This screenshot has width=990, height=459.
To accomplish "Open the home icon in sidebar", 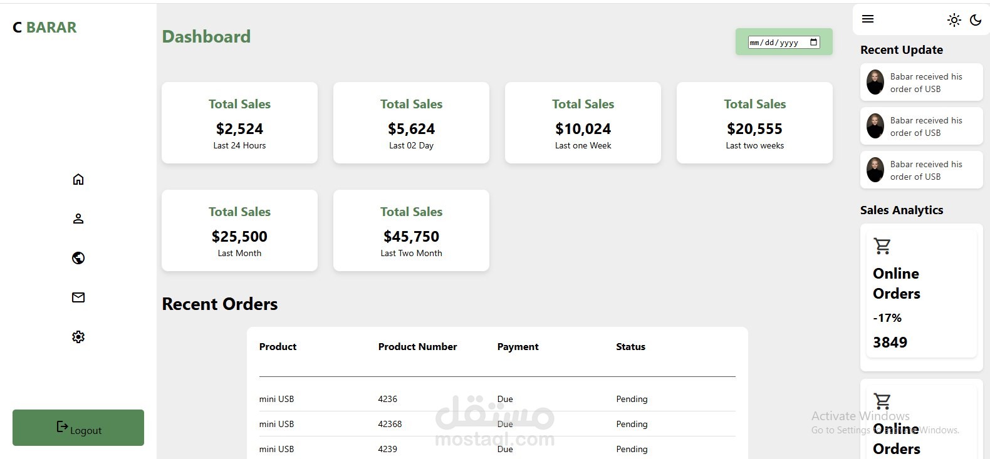I will [78, 180].
